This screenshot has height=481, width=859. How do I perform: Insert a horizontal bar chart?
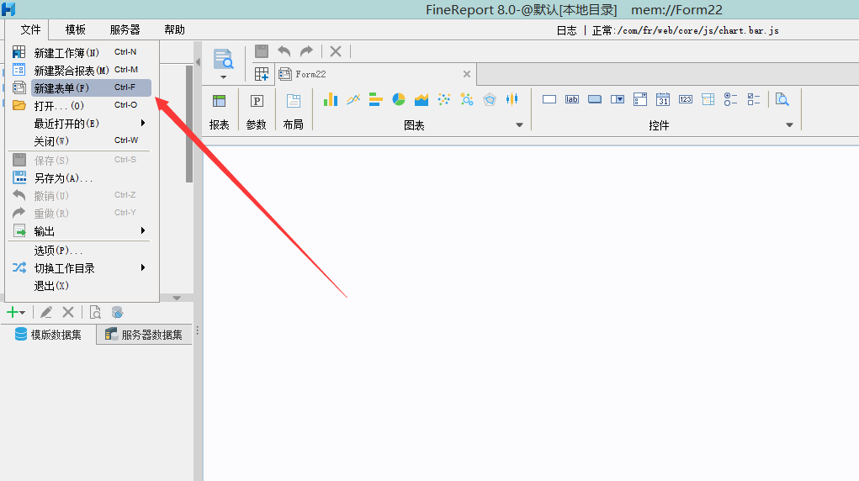[x=376, y=99]
